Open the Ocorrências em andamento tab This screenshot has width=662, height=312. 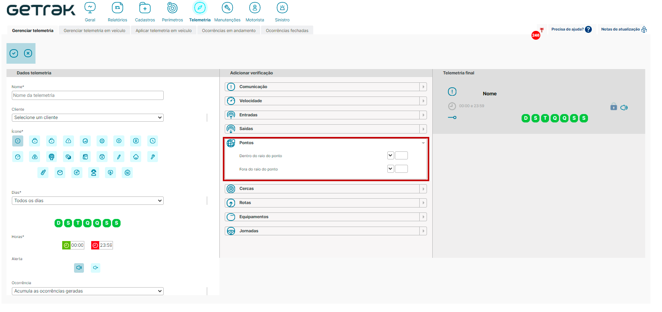click(229, 31)
